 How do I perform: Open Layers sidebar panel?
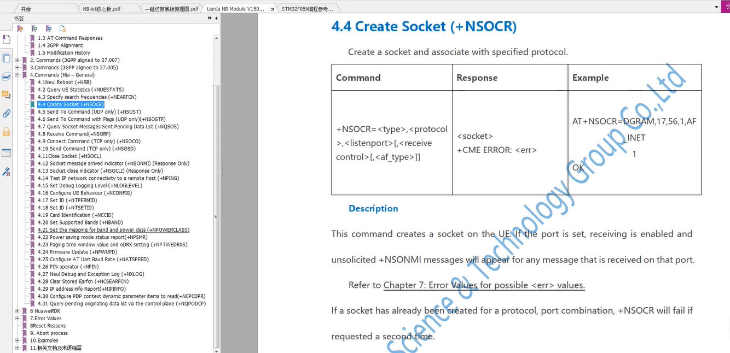(6, 77)
